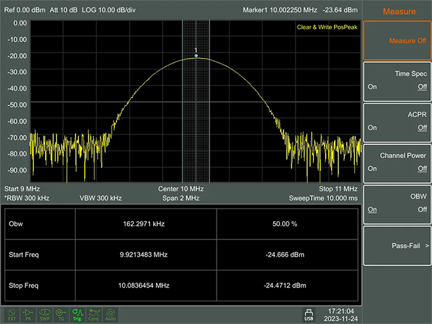Click the 0.00 y-axis label
Screen dimensions: 432x324
(x=20, y=23)
